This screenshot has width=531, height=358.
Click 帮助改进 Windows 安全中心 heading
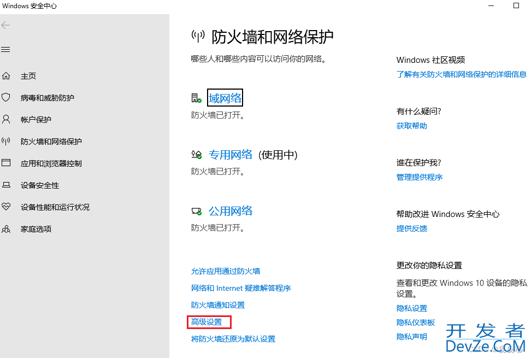(448, 214)
